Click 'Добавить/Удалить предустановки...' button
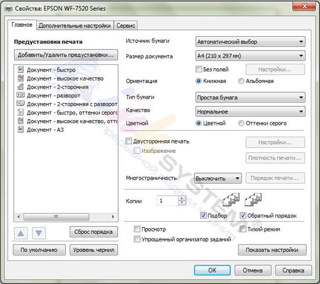 (x=66, y=55)
